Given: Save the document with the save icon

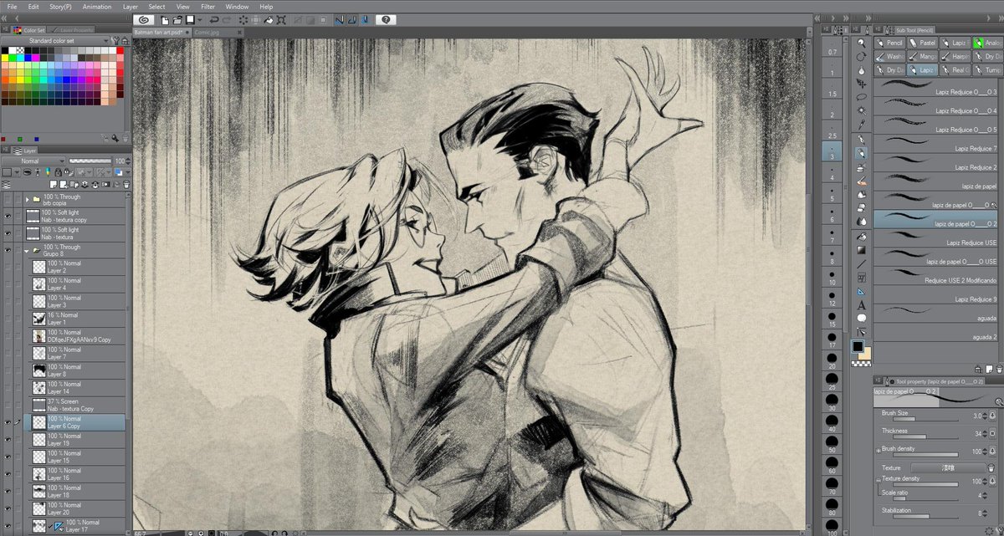Looking at the screenshot, I should click(190, 18).
